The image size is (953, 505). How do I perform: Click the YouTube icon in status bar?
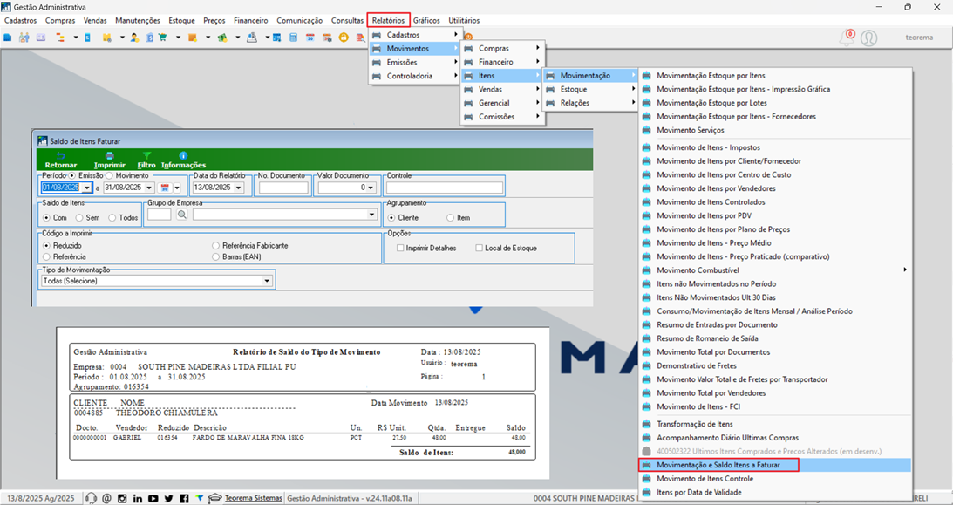click(x=153, y=498)
